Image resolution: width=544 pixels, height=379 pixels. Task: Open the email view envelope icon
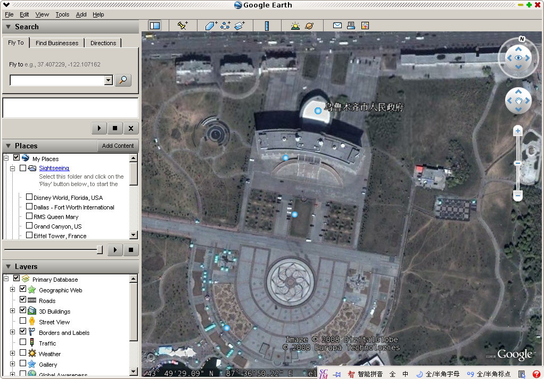click(x=337, y=26)
